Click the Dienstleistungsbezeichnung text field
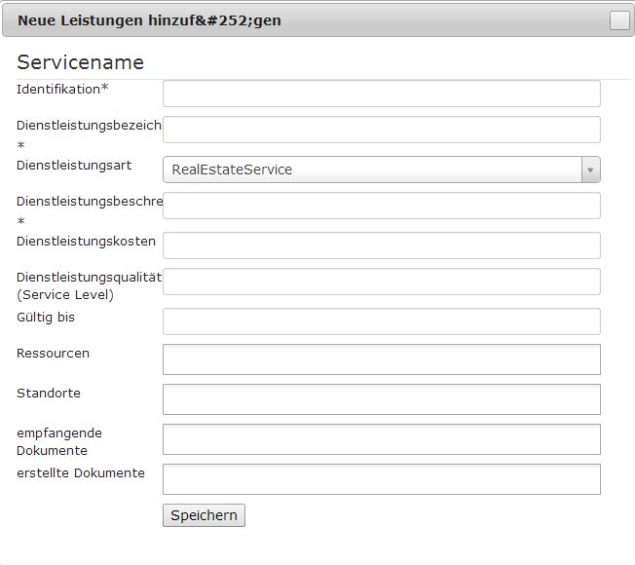 pyautogui.click(x=382, y=130)
